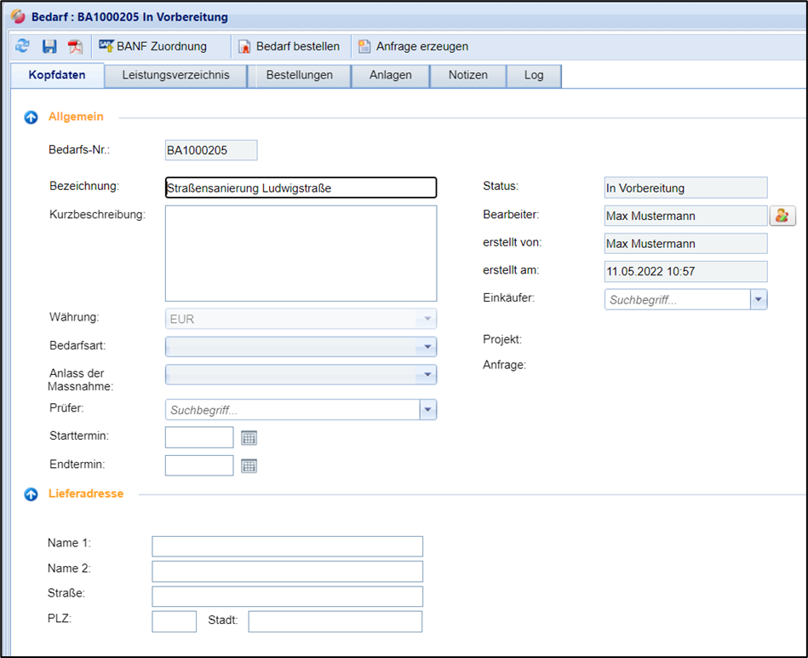Collapse the Allgemein section
Image resolution: width=808 pixels, height=658 pixels.
[x=32, y=117]
